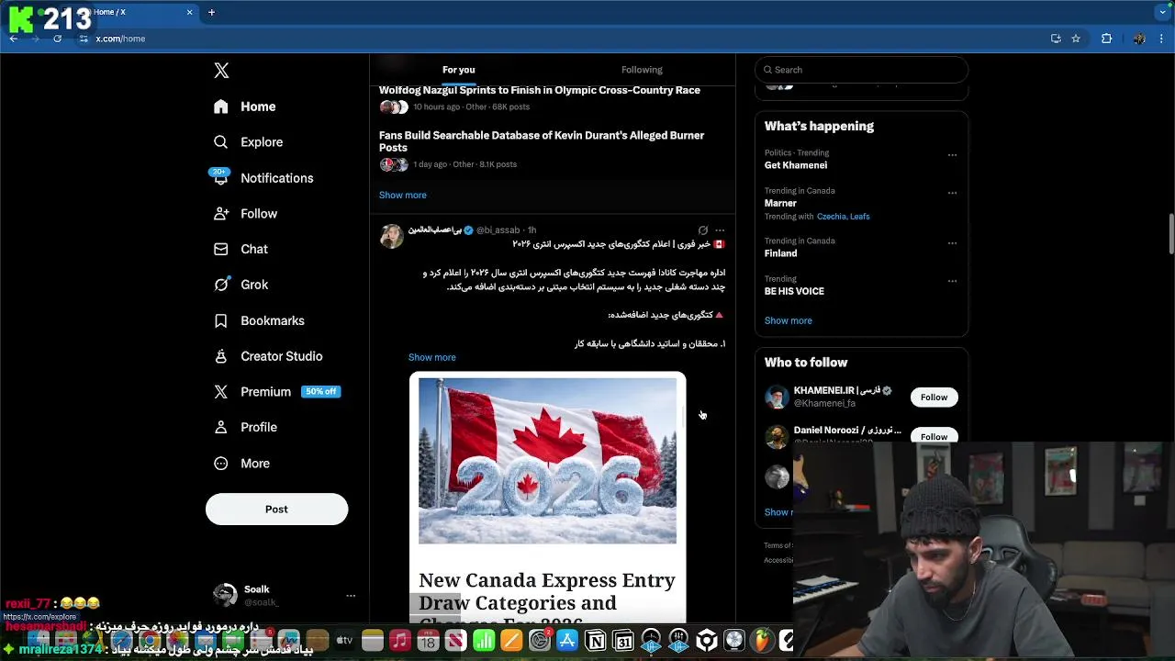Open Notifications with 20+ badge
Image resolution: width=1175 pixels, height=661 pixels.
click(263, 178)
